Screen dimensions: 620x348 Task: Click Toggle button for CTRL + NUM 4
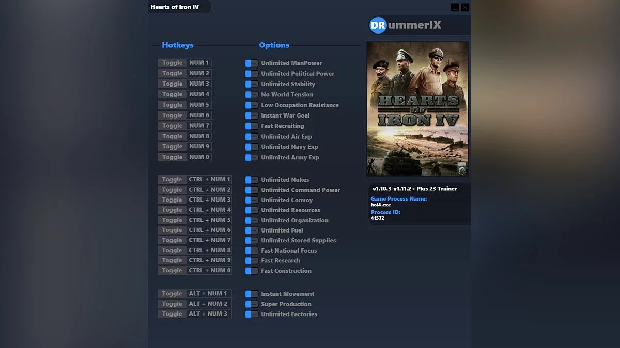(172, 210)
